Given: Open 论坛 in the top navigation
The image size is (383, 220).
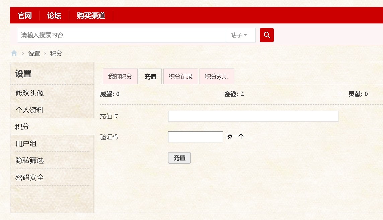Looking at the screenshot, I should click(54, 16).
